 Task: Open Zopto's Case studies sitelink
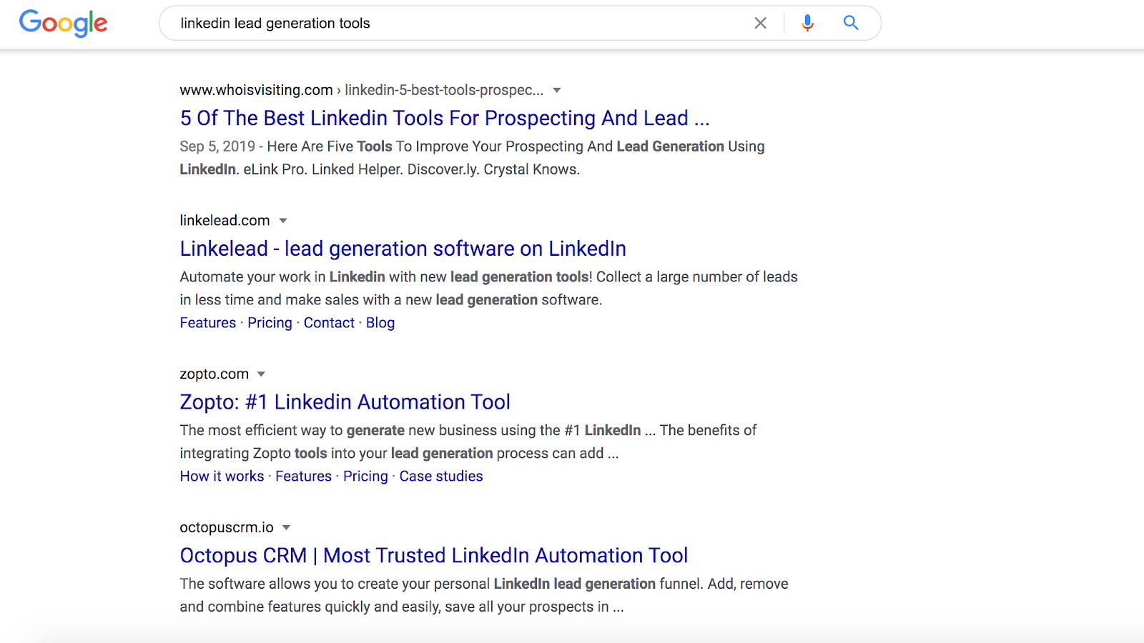[x=441, y=476]
